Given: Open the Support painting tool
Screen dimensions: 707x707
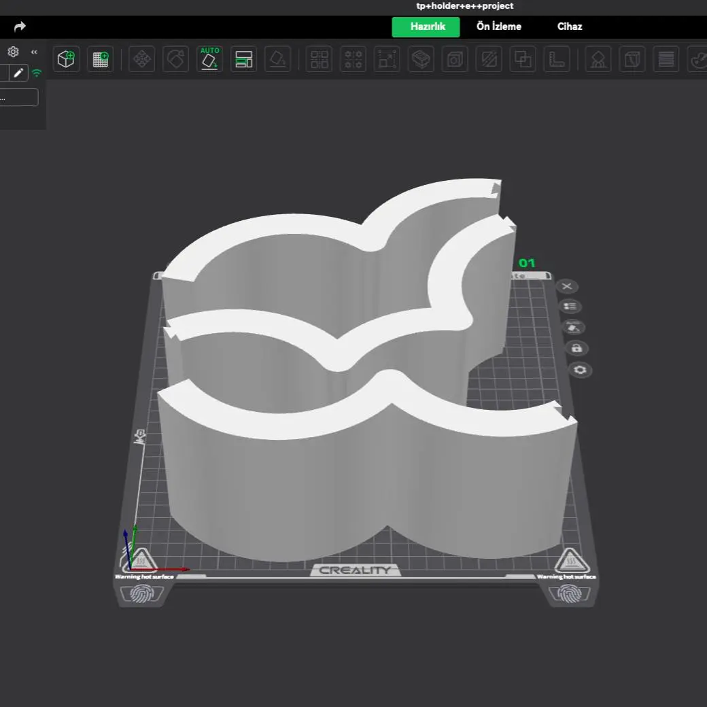Looking at the screenshot, I should [x=598, y=59].
